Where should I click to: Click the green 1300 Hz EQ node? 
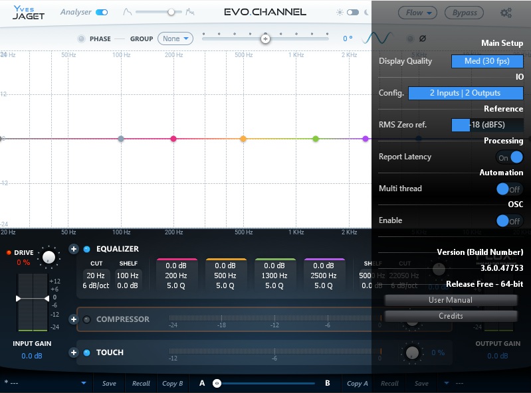coord(316,139)
